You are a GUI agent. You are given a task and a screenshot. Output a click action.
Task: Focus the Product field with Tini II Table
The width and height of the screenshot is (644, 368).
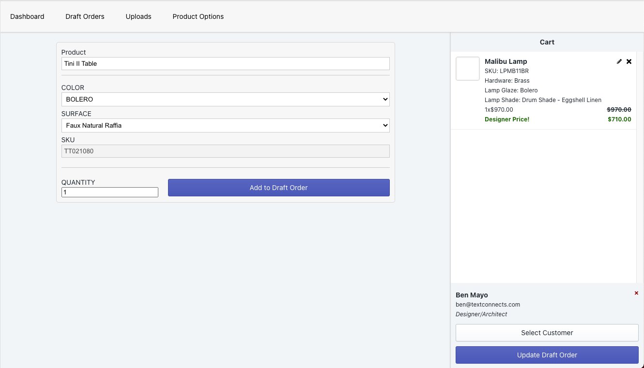(225, 63)
